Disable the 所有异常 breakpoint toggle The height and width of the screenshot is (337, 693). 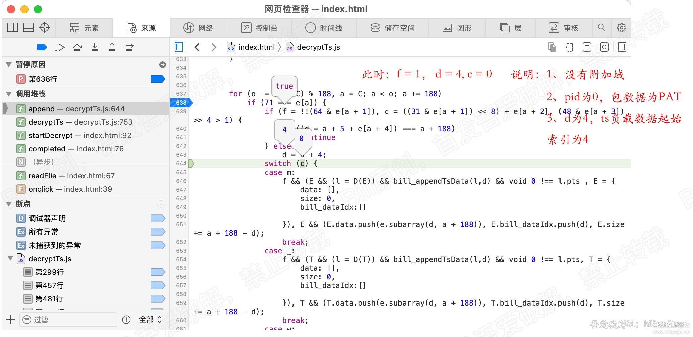coord(158,231)
